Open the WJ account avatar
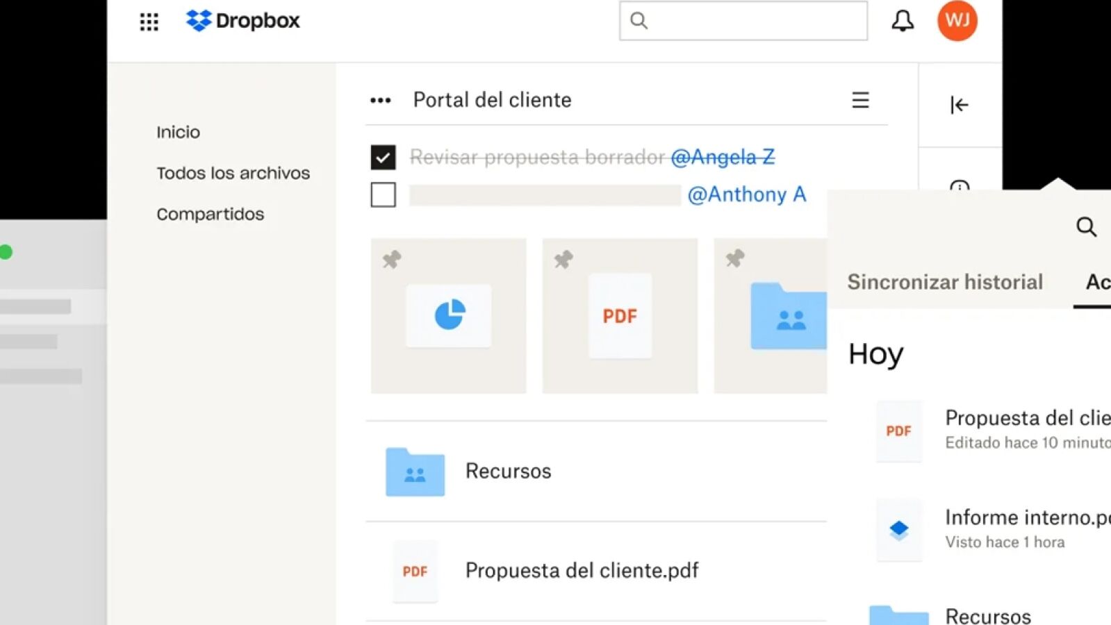This screenshot has height=625, width=1111. point(957,21)
